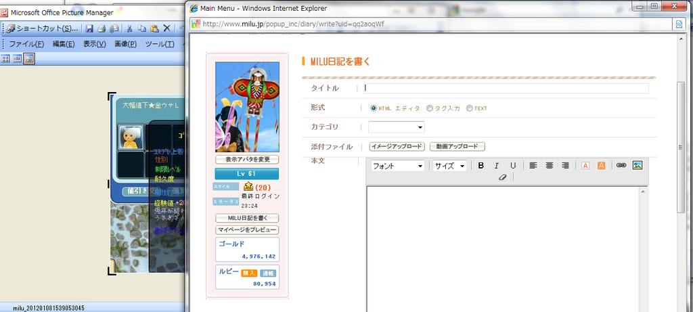Open the カテゴリ dropdown list
Viewport: 693px width, 312px height.
(x=397, y=127)
